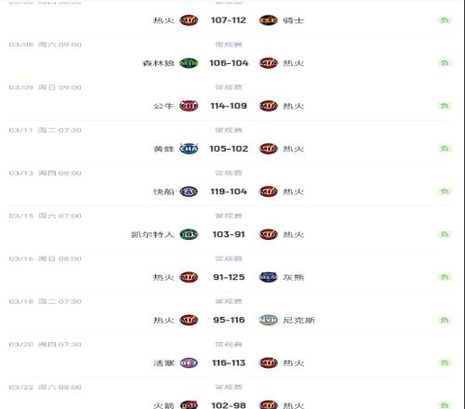
Task: Open the 106-104 game score
Action: click(229, 63)
